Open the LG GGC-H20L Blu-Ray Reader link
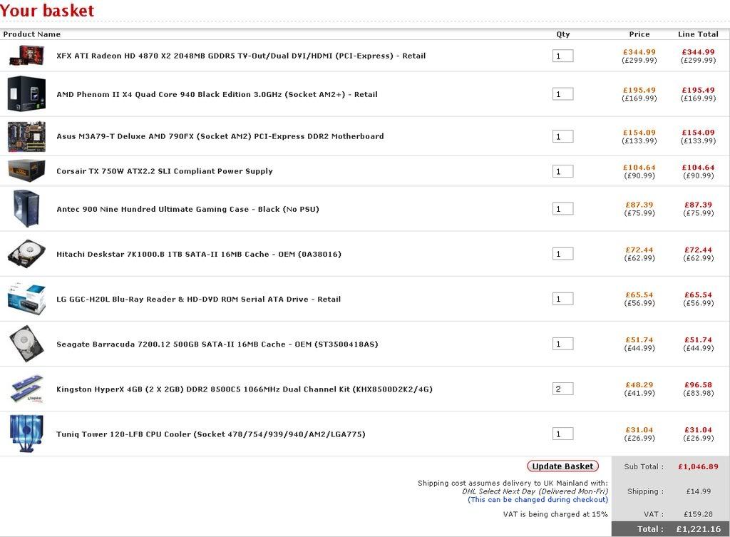 (x=198, y=299)
